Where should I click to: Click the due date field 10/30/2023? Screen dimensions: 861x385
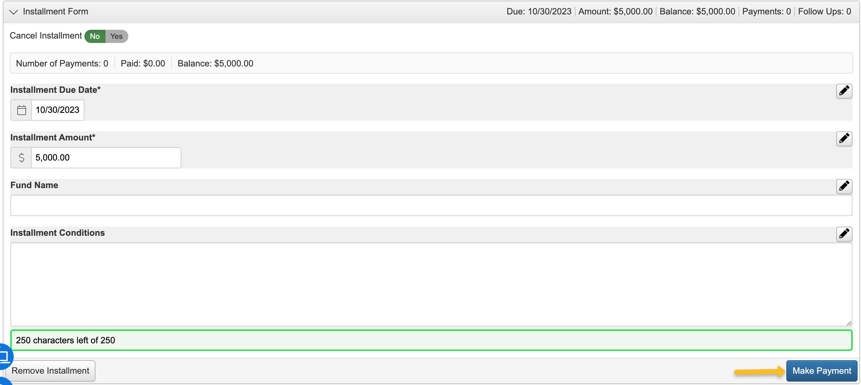[x=57, y=110]
